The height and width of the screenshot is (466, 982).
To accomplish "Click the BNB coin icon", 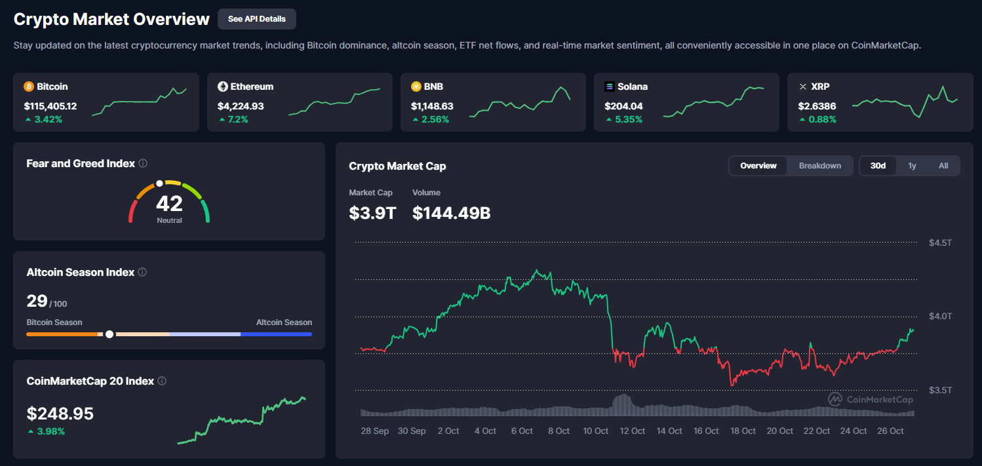I will click(416, 87).
